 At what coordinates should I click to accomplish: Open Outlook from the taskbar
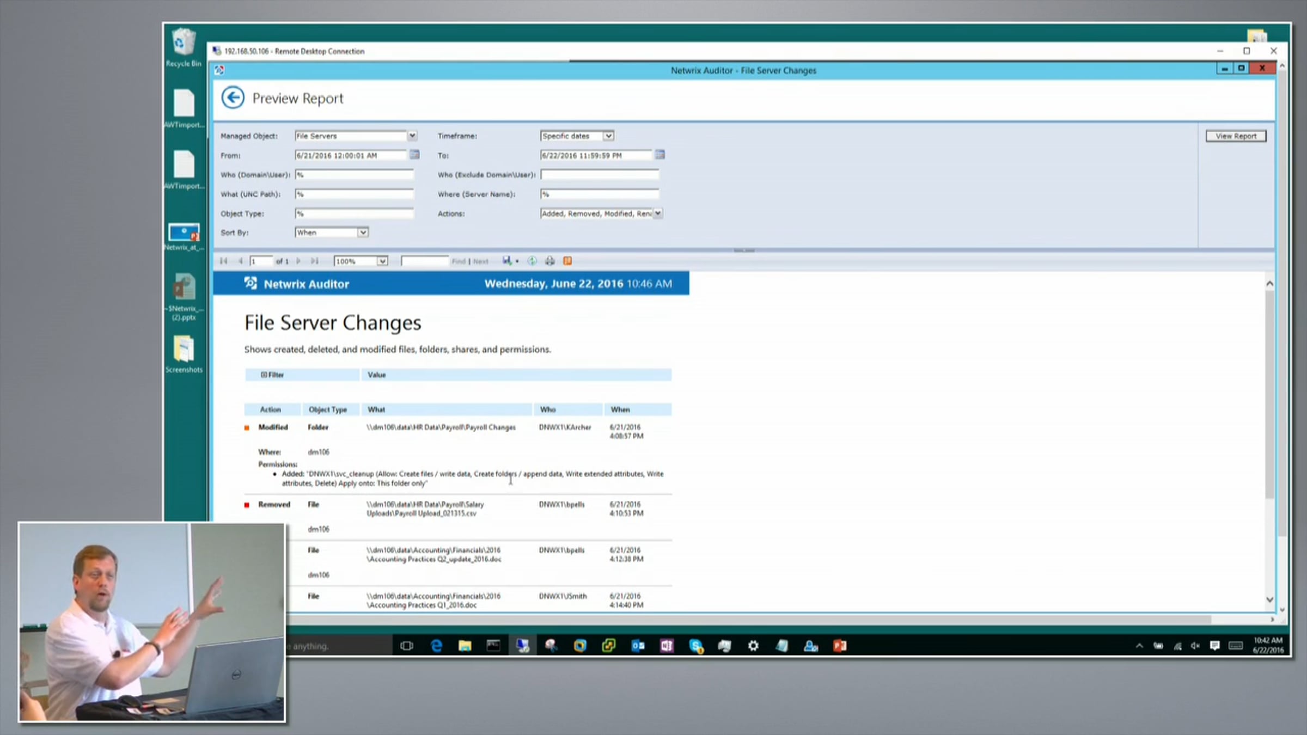click(x=638, y=646)
